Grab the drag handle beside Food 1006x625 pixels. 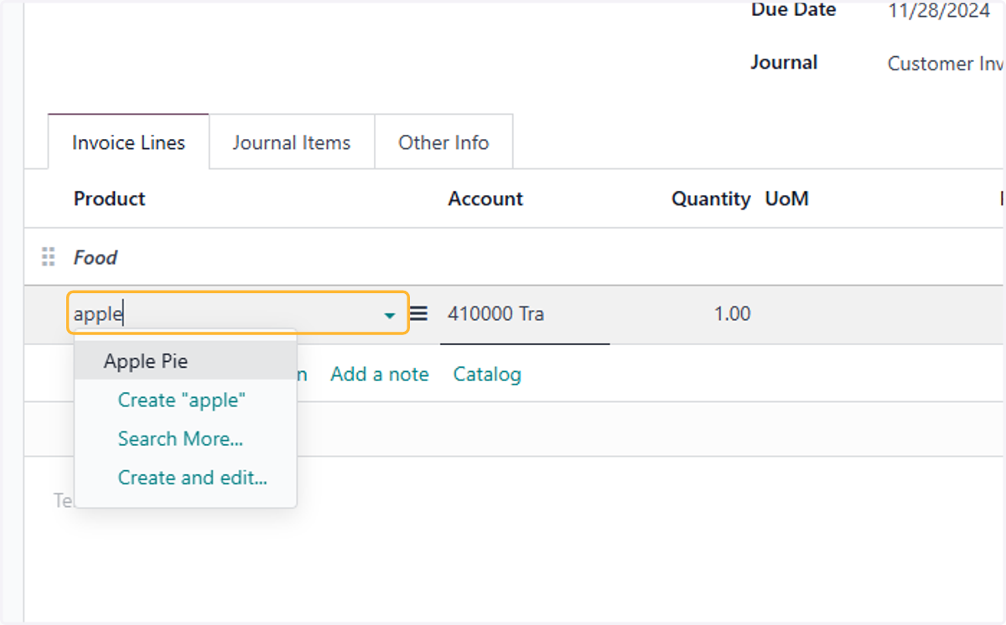click(x=48, y=257)
